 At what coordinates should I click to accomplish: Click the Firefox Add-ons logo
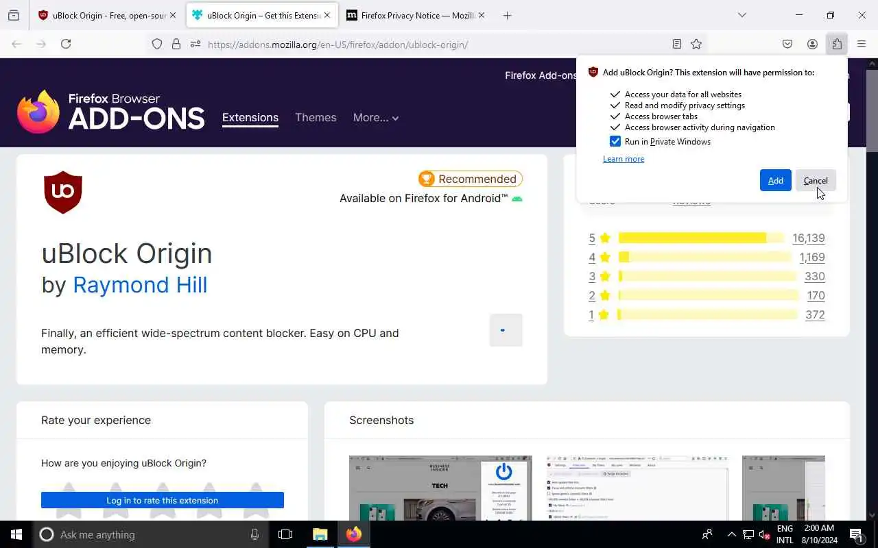111,112
